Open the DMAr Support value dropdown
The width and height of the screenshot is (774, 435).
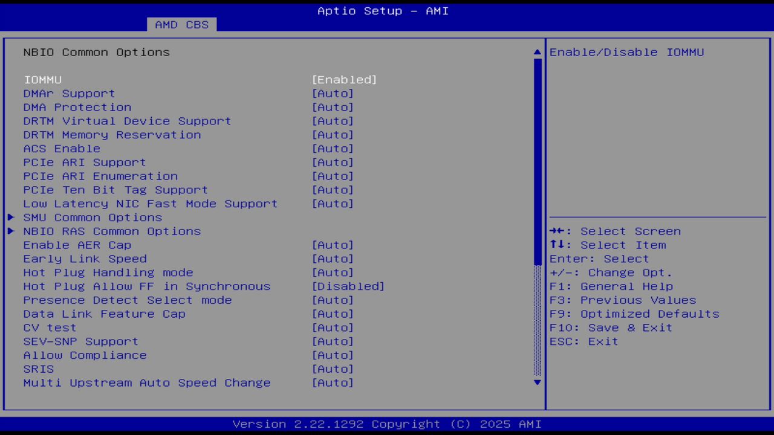[x=333, y=94]
